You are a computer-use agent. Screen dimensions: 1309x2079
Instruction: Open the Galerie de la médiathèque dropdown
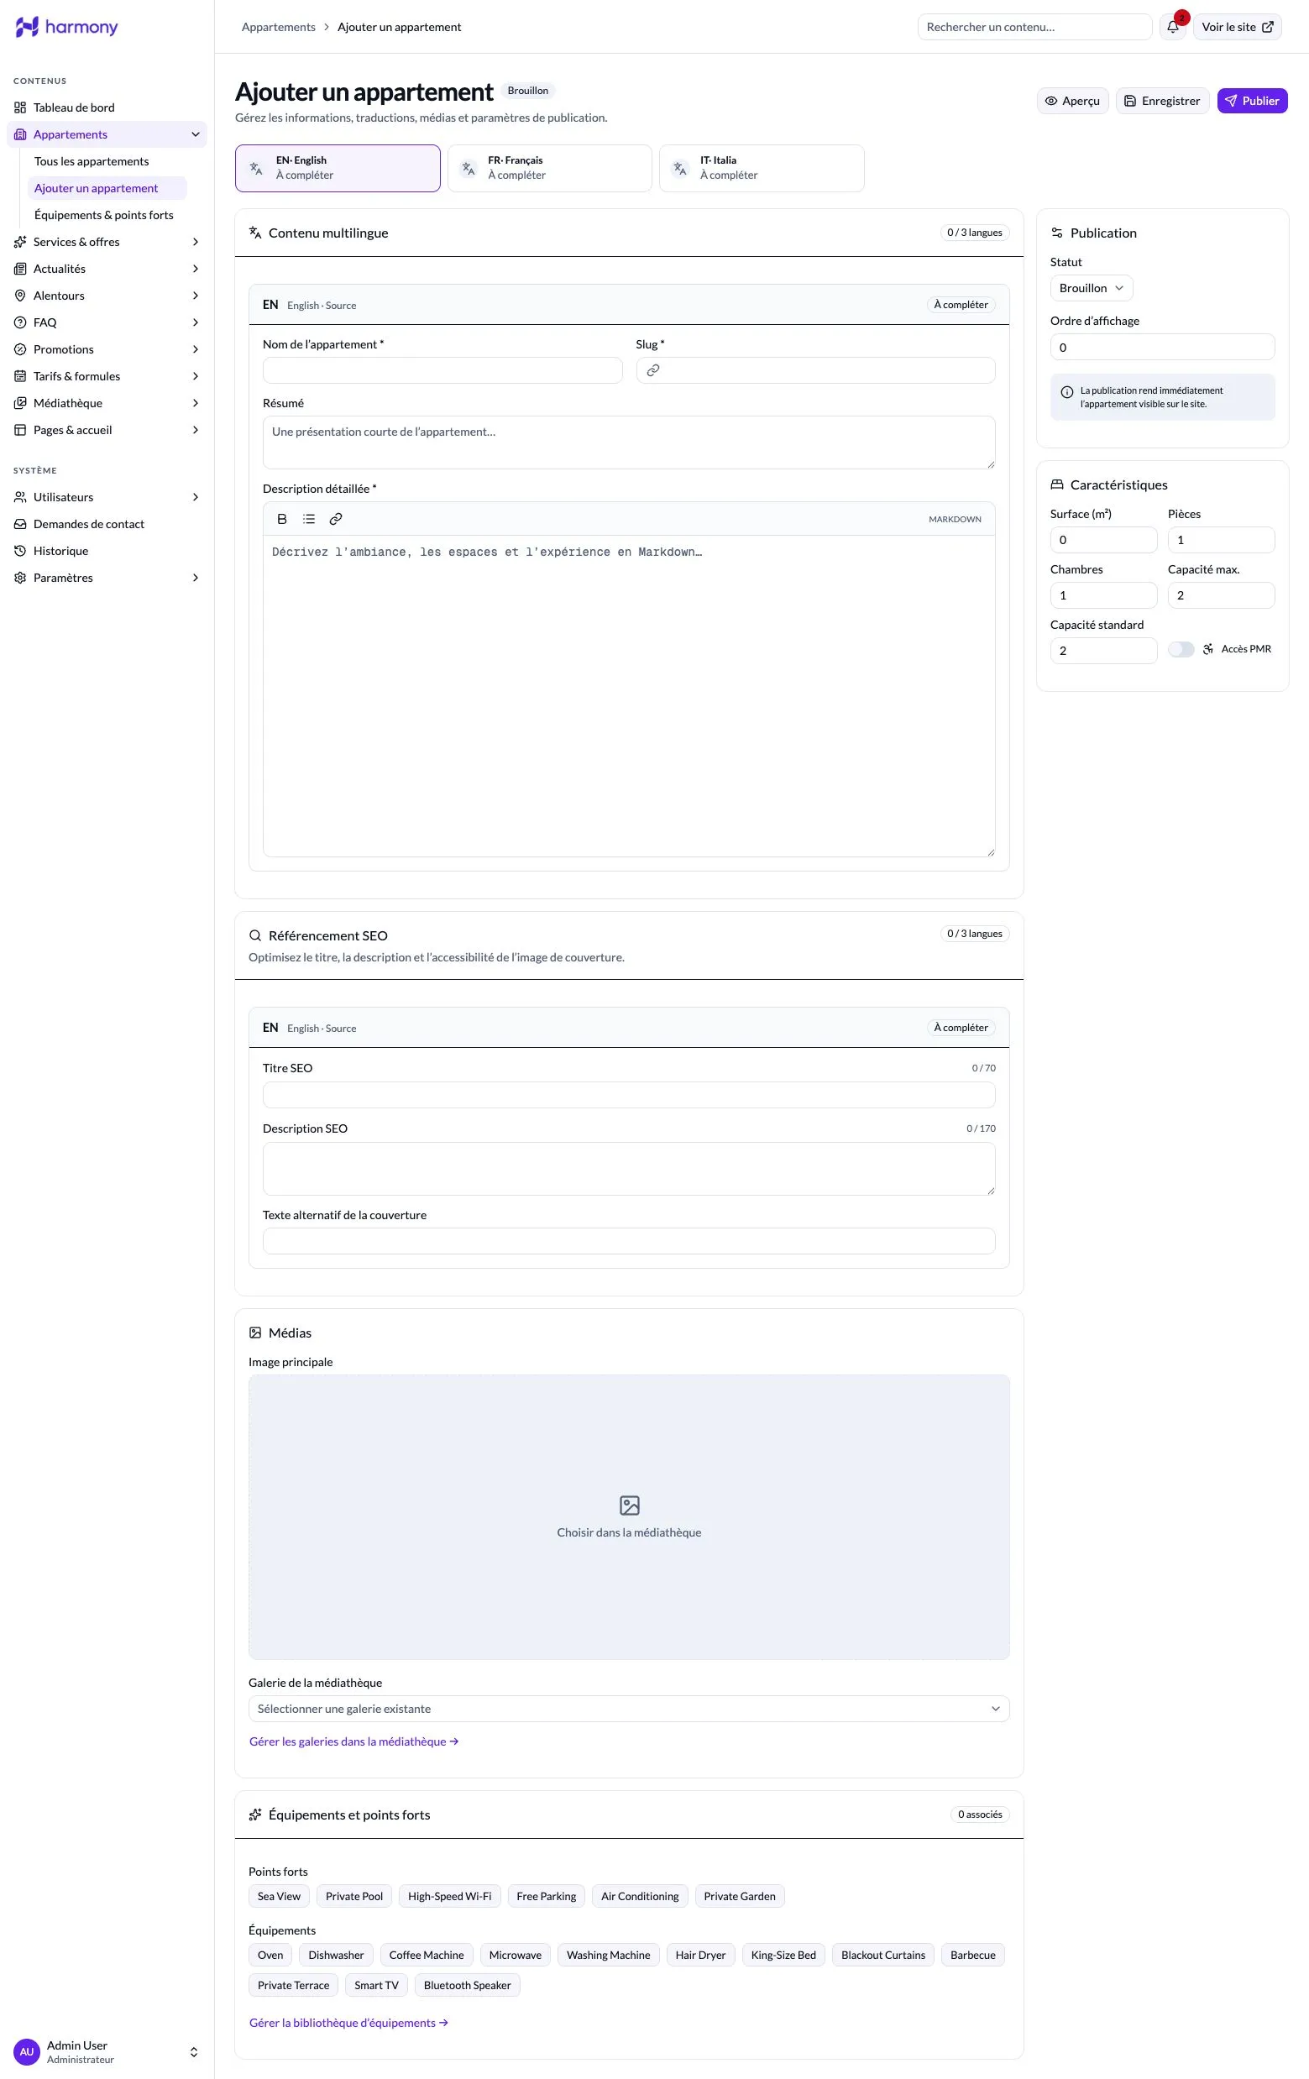tap(629, 1709)
